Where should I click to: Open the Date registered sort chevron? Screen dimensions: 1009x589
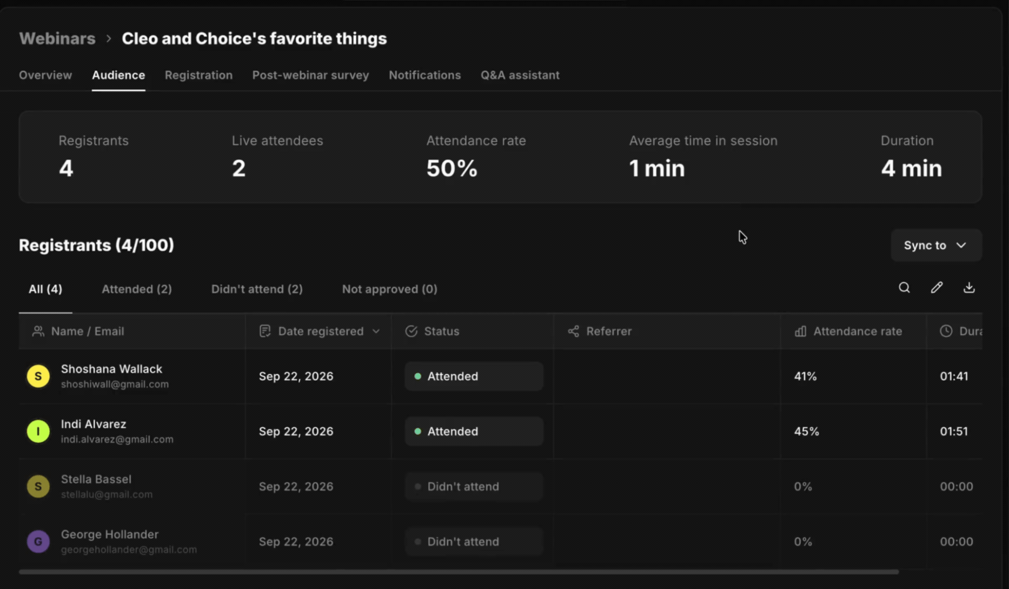(376, 332)
